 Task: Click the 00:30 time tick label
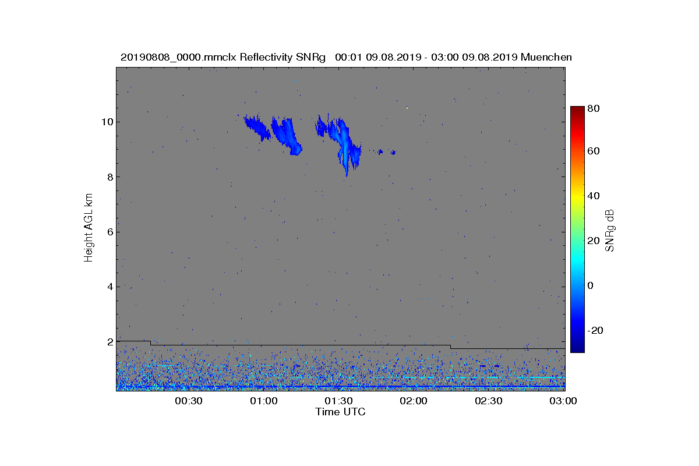(189, 401)
